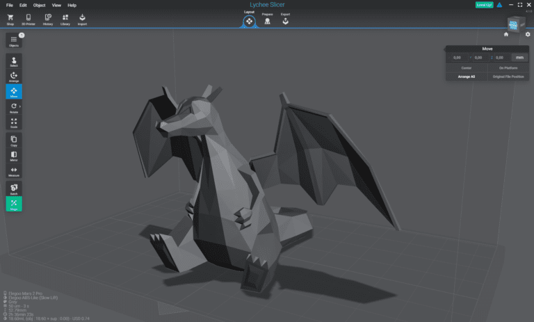Click the Mirror tool icon
534x322 pixels.
14,155
